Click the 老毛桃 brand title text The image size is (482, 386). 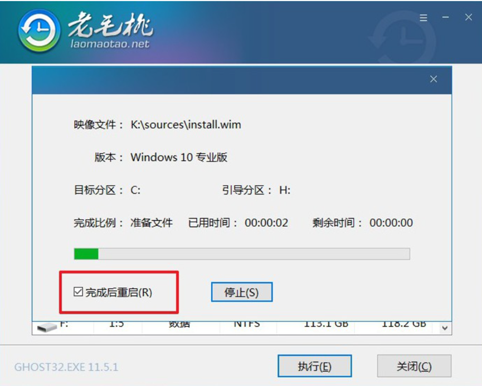(110, 24)
